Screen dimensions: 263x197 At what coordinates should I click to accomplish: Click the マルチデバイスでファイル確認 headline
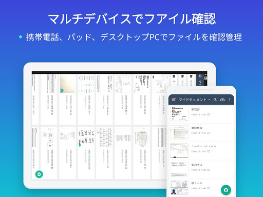point(132,19)
